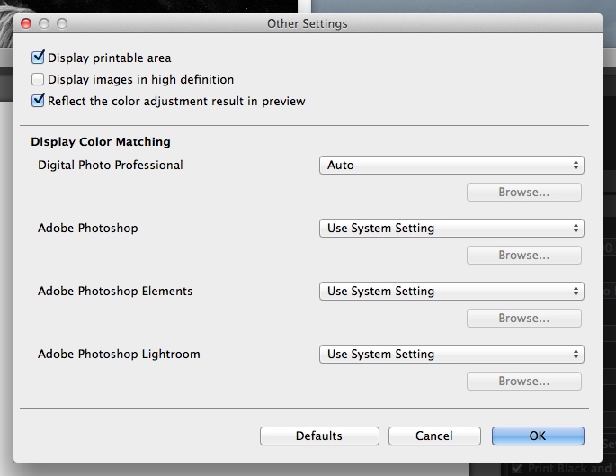Click the Other Settings title bar
Screen dimensions: 616x476
308,23
